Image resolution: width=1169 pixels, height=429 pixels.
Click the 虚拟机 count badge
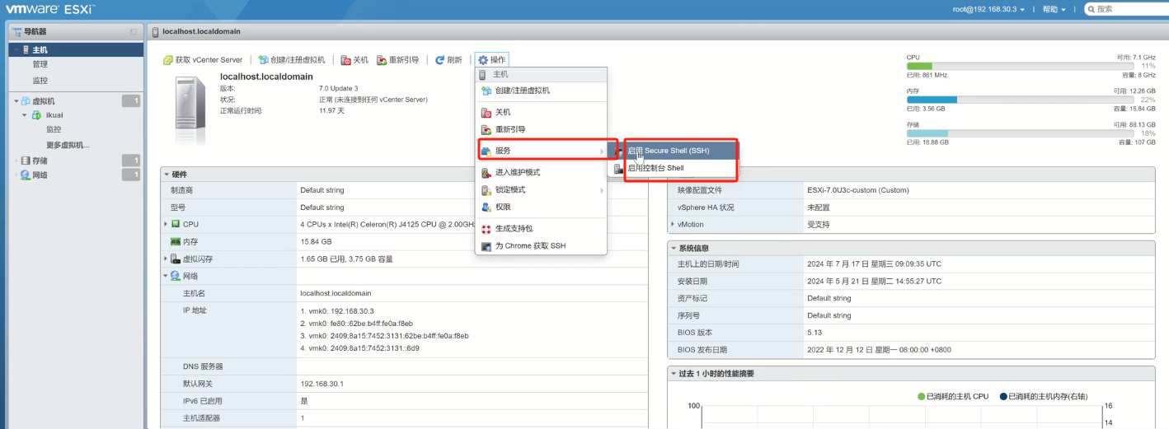point(131,100)
